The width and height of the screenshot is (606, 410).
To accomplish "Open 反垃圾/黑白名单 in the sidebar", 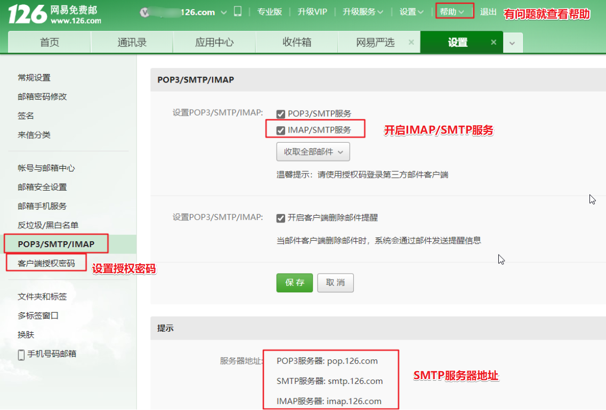I will pyautogui.click(x=48, y=225).
